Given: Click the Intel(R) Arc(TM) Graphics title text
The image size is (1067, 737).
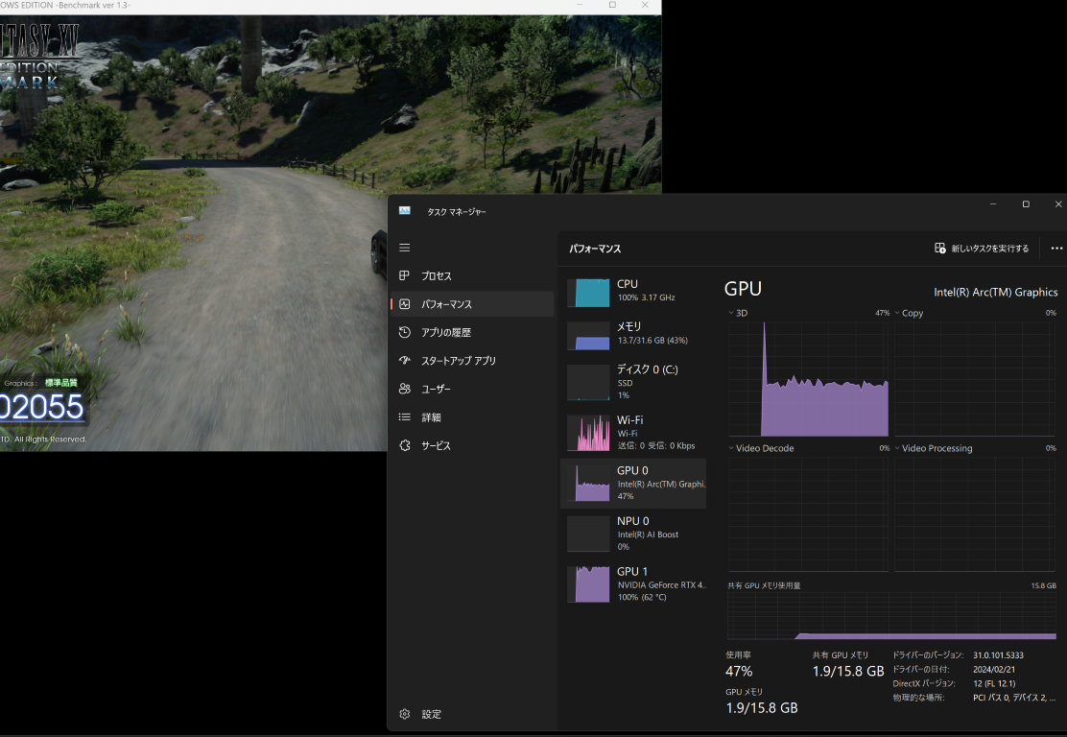Looking at the screenshot, I should point(996,292).
